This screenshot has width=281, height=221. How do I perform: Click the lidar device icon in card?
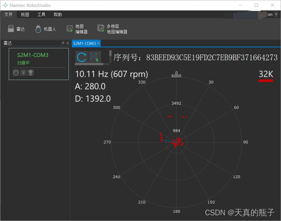click(30, 73)
